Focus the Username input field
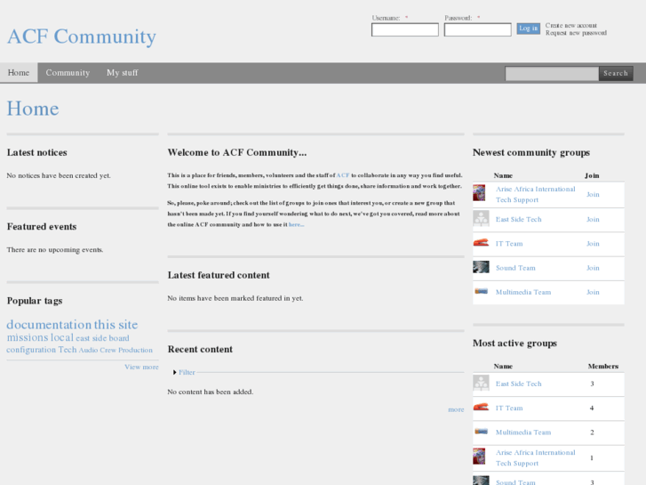This screenshot has height=485, width=646. click(x=404, y=29)
